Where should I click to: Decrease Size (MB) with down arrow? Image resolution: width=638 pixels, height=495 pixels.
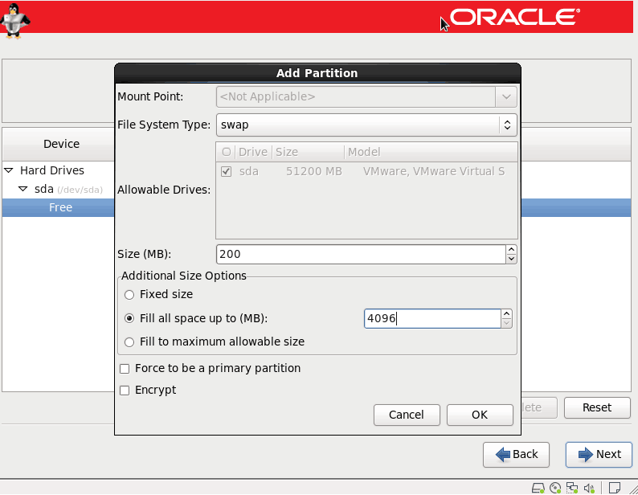click(512, 259)
